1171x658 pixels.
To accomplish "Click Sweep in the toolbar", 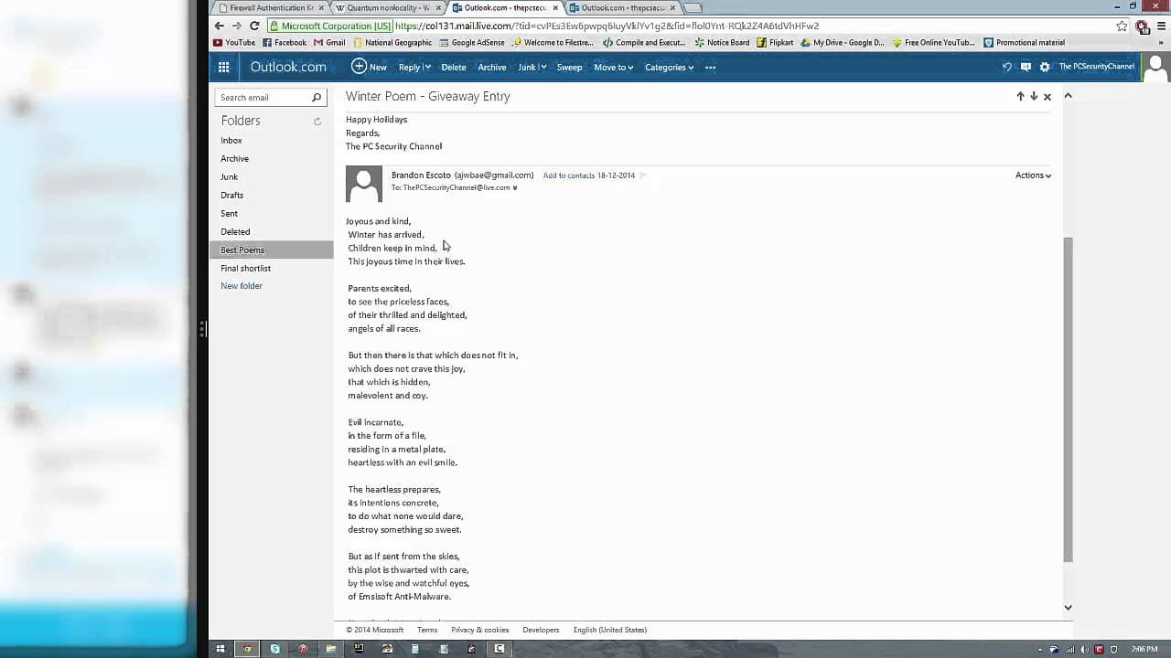I will tap(569, 67).
